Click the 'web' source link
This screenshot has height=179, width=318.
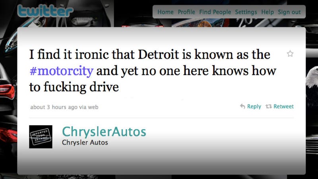[x=93, y=107]
